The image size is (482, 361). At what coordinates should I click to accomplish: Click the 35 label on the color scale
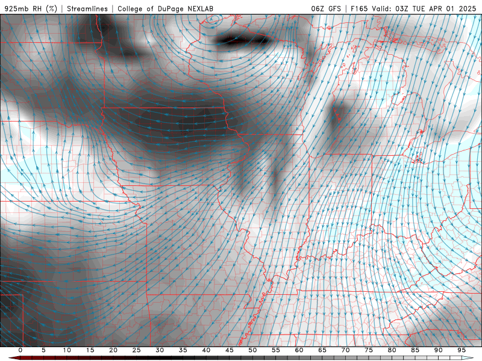[183, 350]
